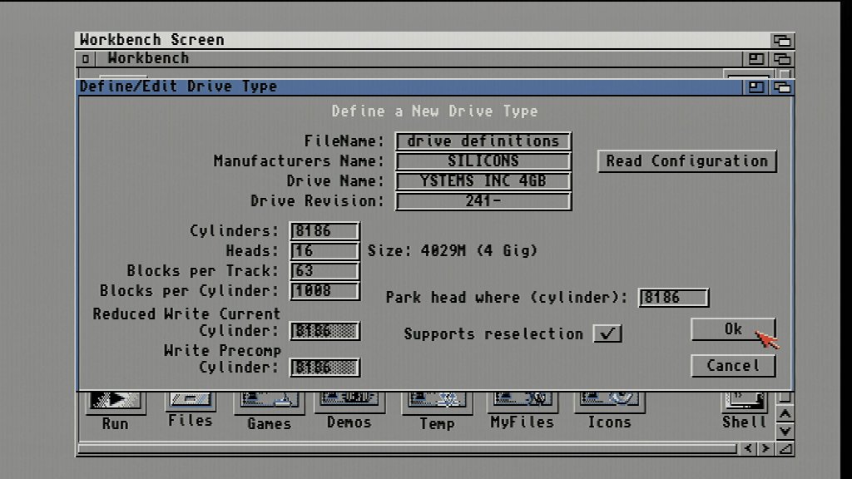This screenshot has height=479, width=852.
Task: Click the Workbench window close gadget
Action: tap(86, 59)
